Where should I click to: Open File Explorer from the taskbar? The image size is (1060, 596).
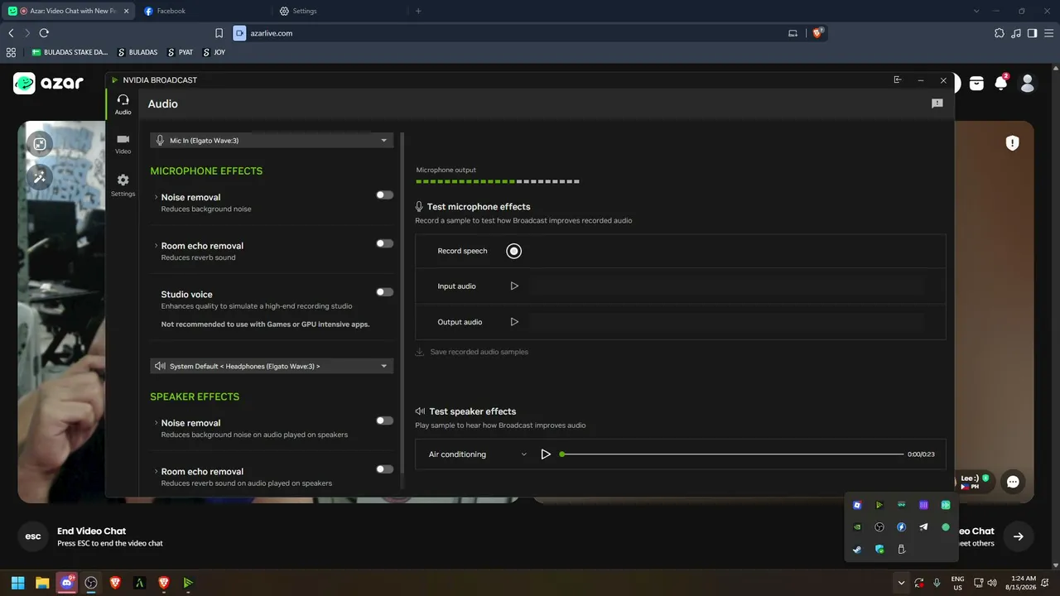click(x=42, y=583)
